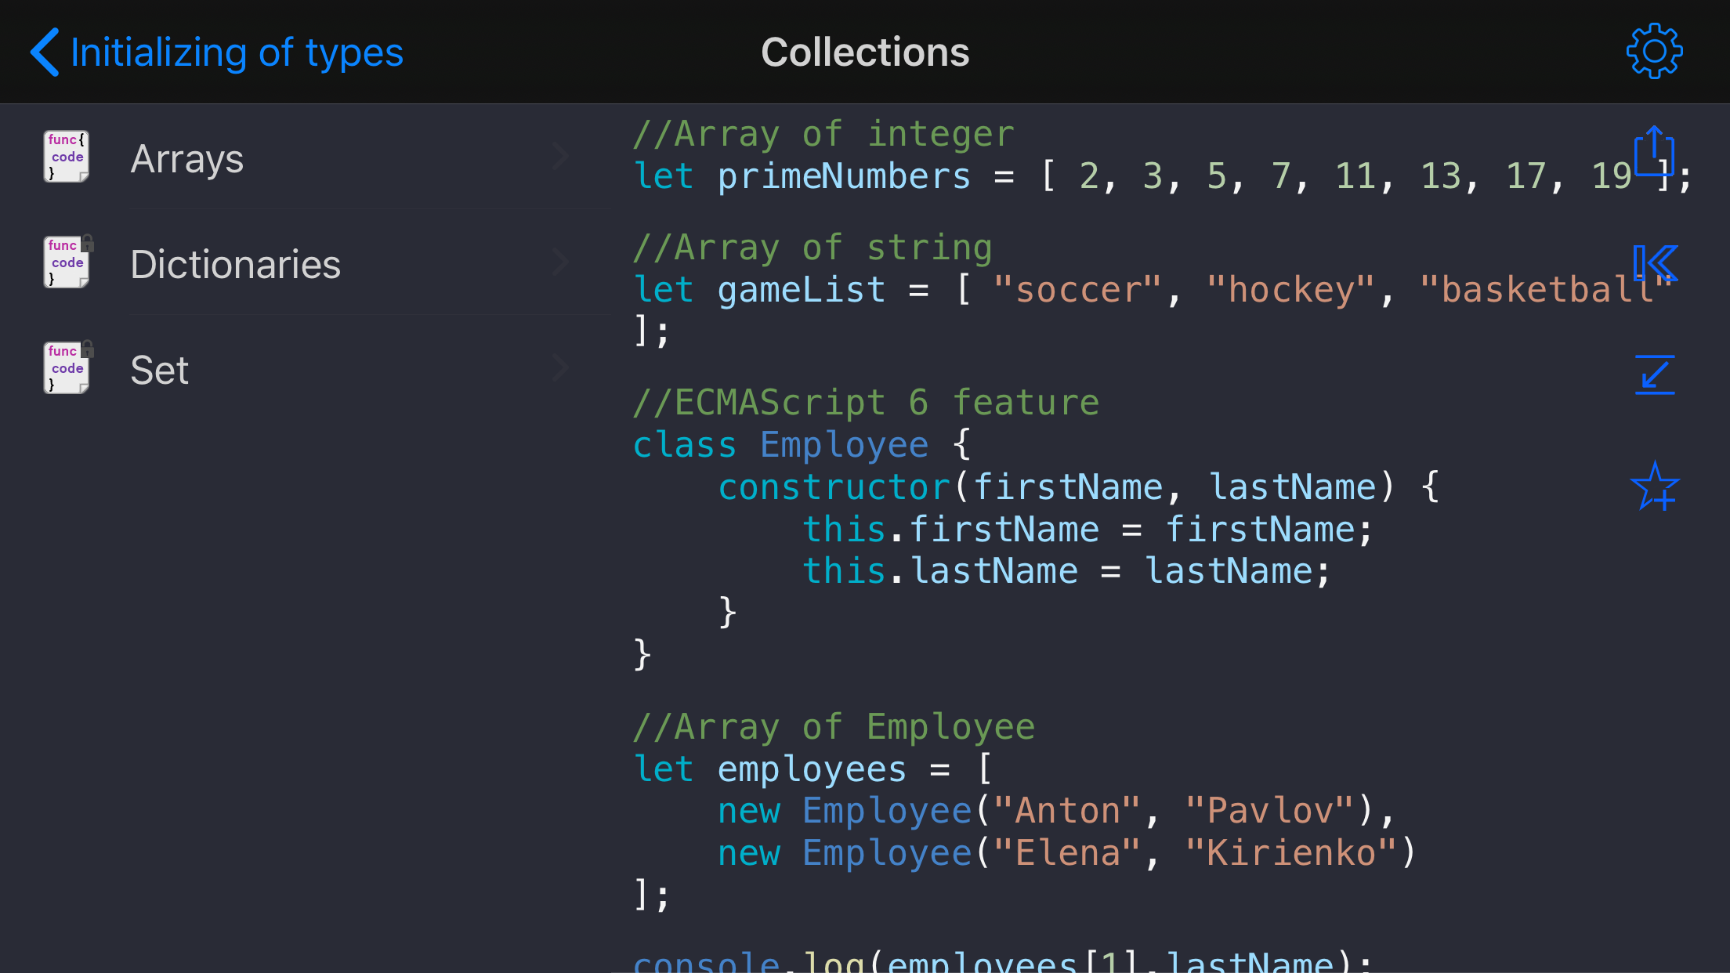Screen dimensions: 1730x973
Task: Click the Collections title
Action: pos(865,52)
